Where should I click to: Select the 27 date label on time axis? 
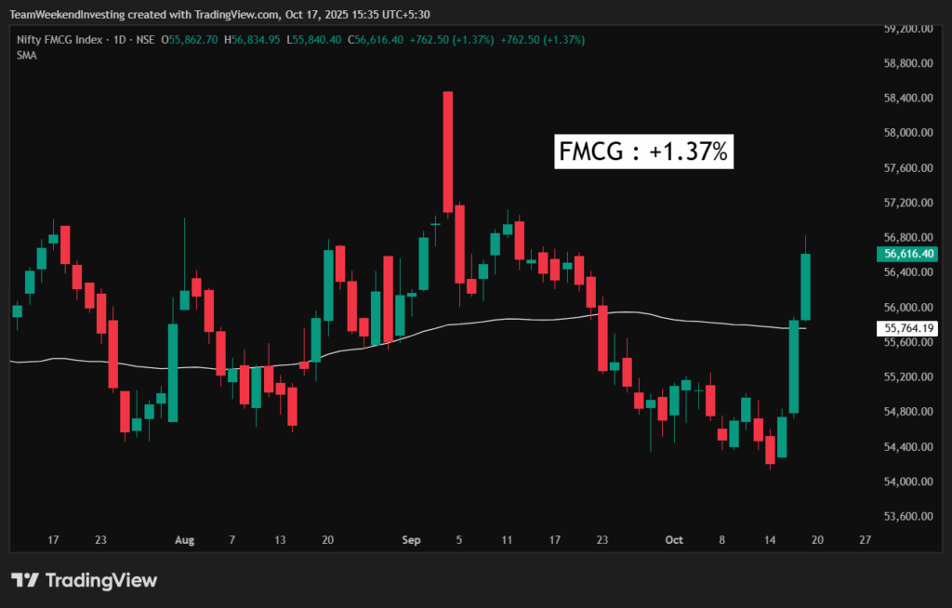pos(866,540)
